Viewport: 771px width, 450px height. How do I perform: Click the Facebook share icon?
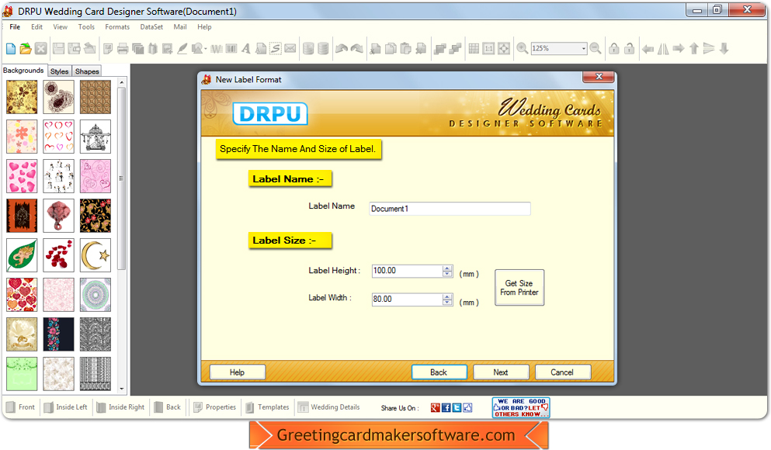446,408
